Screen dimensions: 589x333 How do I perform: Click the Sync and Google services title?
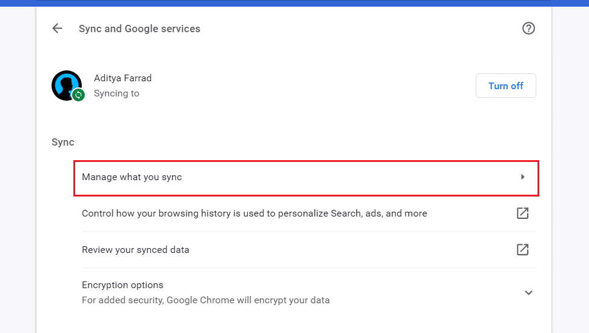[x=139, y=29]
